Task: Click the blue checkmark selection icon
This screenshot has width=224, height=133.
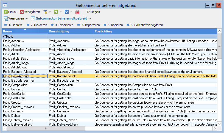Action: (67, 12)
